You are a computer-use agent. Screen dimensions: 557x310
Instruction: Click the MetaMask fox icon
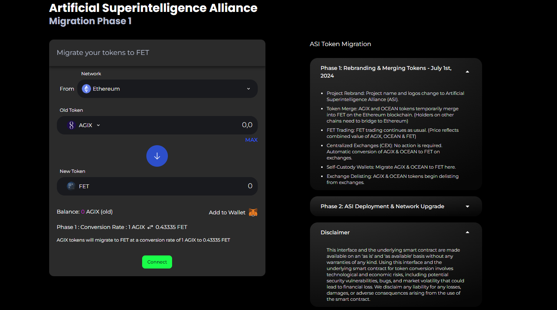253,212
